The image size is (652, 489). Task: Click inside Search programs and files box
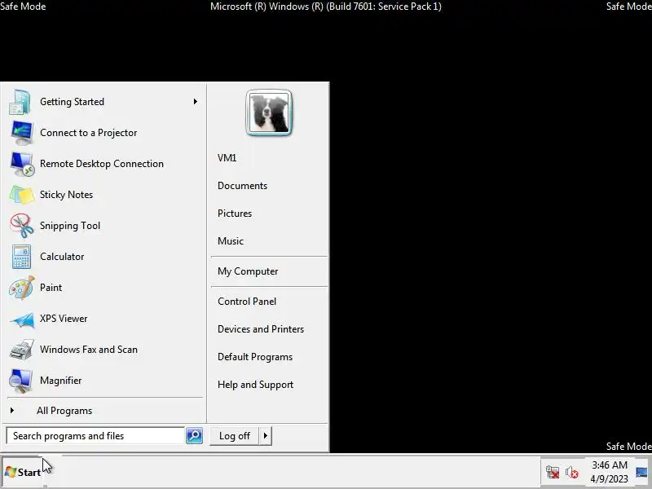coord(95,436)
